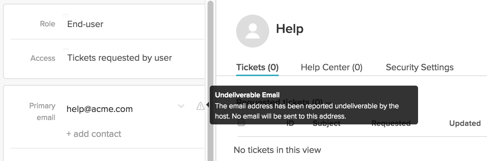
Task: Switch to the Tickets (0) tab
Action: pos(257,67)
